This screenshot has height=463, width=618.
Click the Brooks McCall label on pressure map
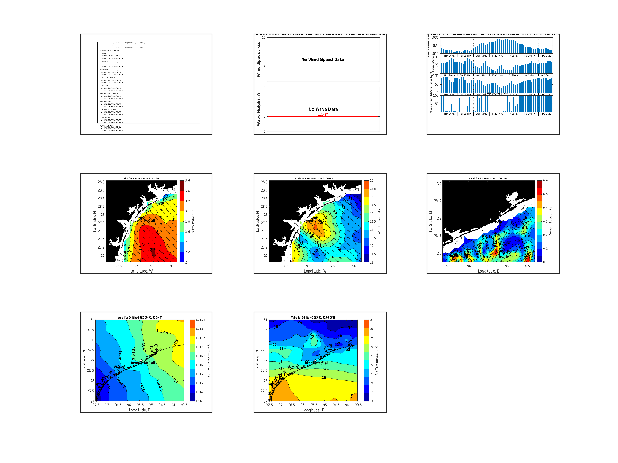pyautogui.click(x=143, y=363)
